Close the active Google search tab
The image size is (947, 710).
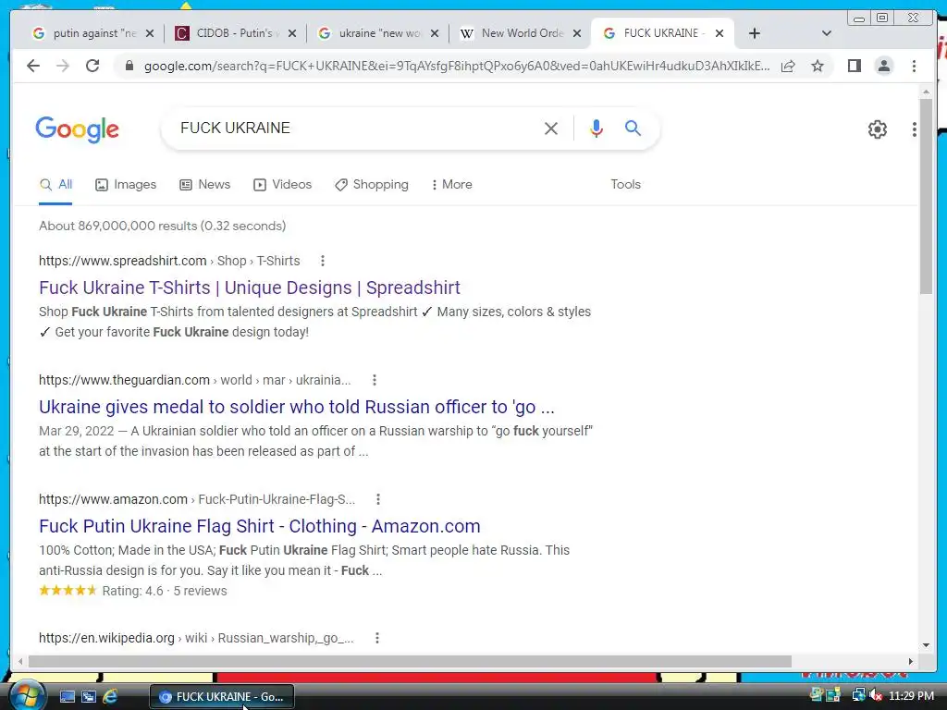[x=719, y=33]
